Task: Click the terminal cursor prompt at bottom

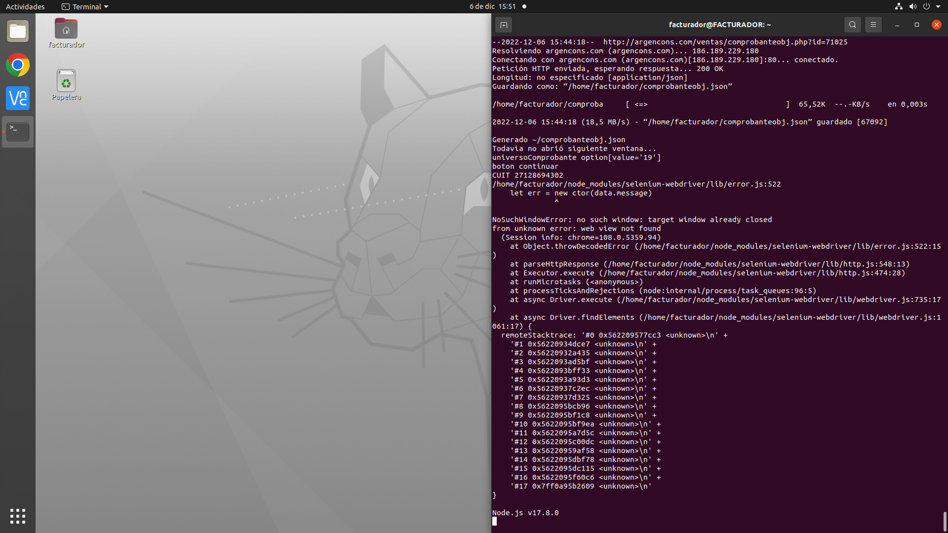Action: tap(494, 522)
